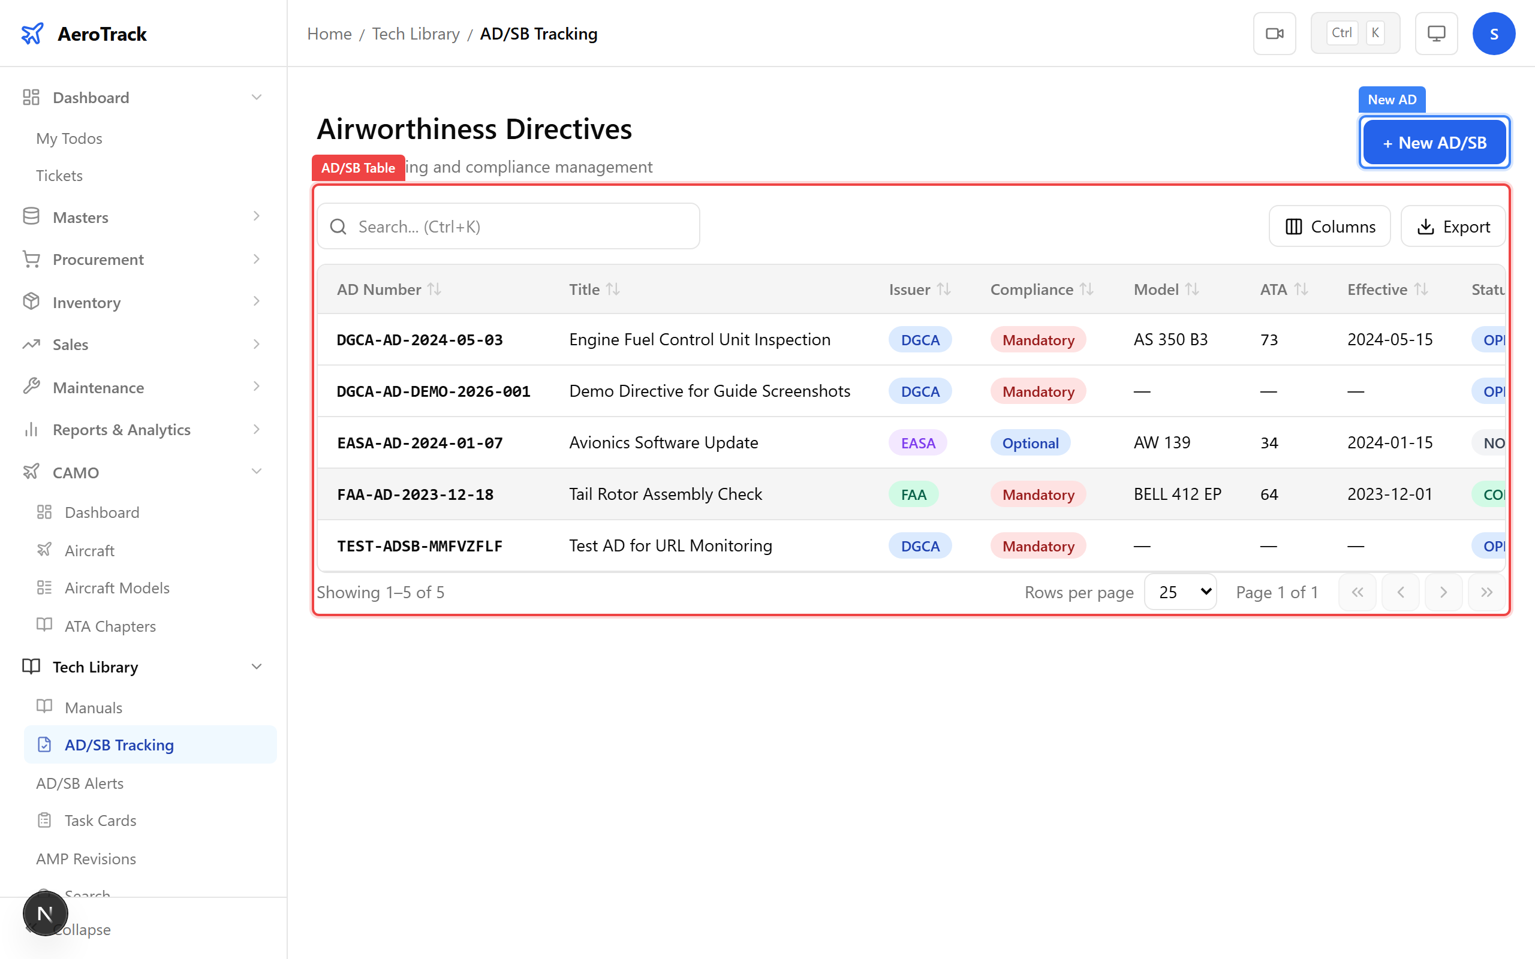This screenshot has height=959, width=1535.
Task: Open ATA Chapters in the sidebar
Action: click(109, 625)
